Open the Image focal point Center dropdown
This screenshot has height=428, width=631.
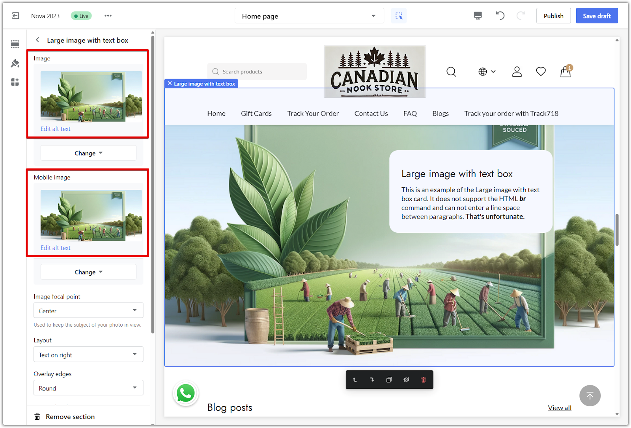pos(88,310)
